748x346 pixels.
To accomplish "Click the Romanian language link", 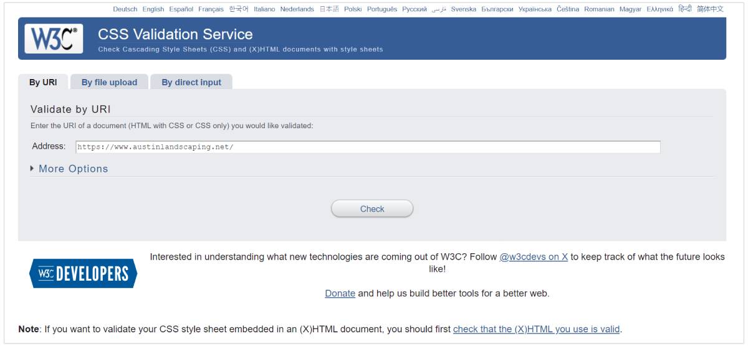I will (599, 9).
